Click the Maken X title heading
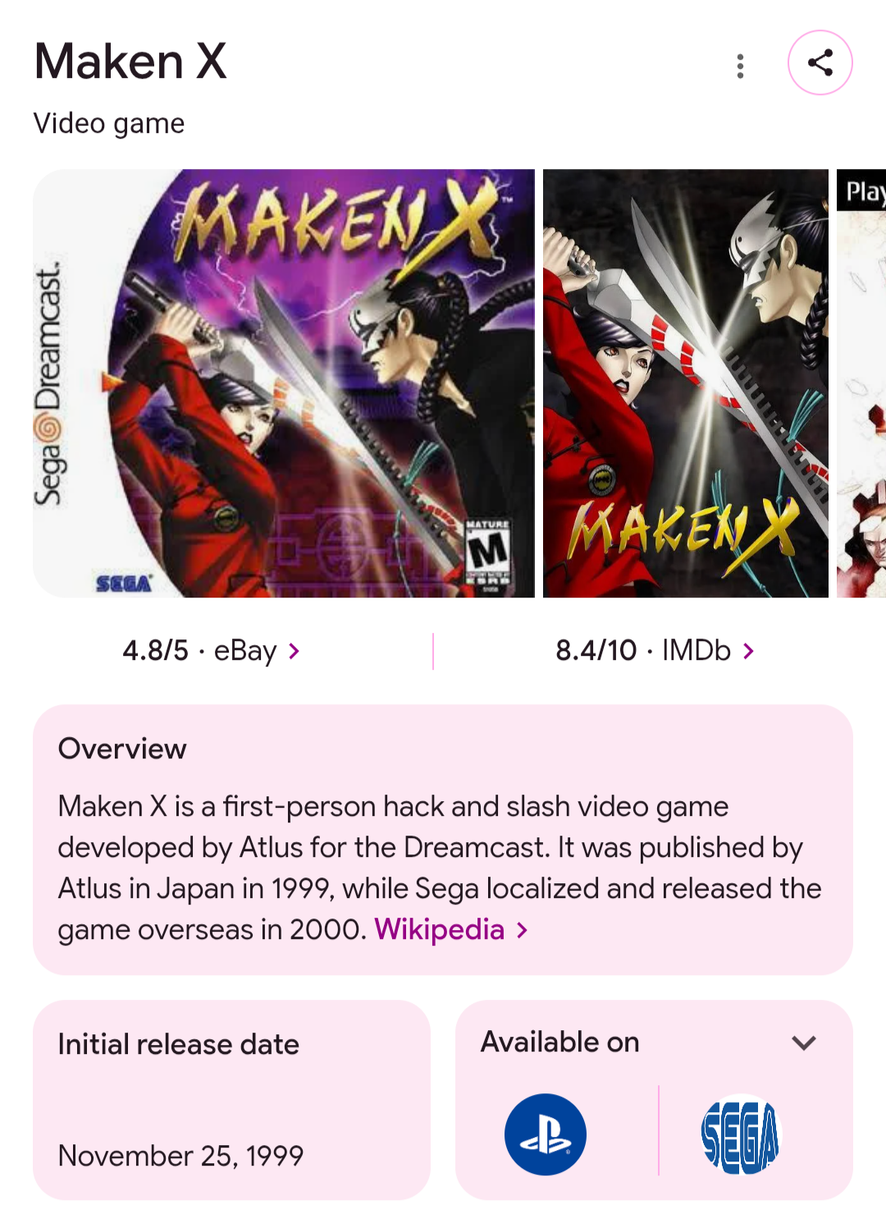 point(130,62)
